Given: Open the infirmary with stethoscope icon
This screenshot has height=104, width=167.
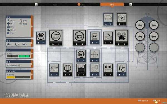Looking at the screenshot, I should click(122, 70).
